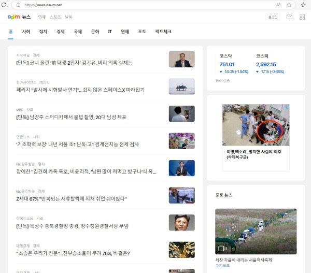
Task: Click the 코스닥 label
Action: pyautogui.click(x=225, y=56)
